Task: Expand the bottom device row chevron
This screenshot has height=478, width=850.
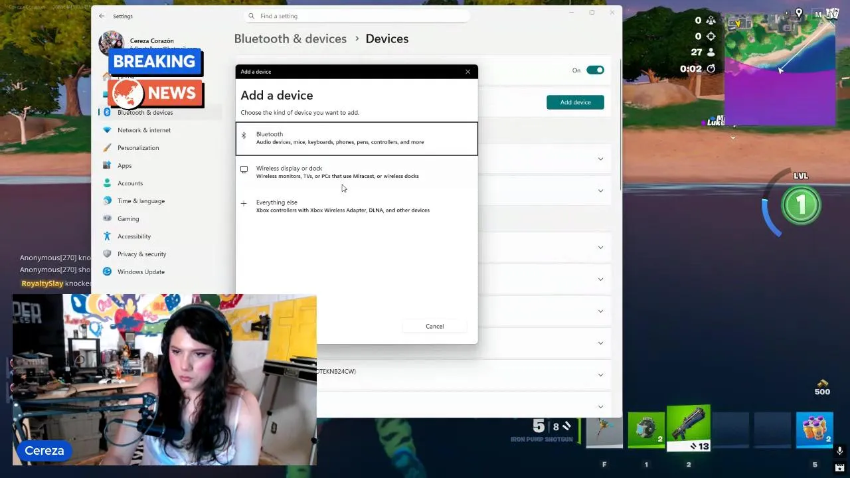Action: click(600, 406)
